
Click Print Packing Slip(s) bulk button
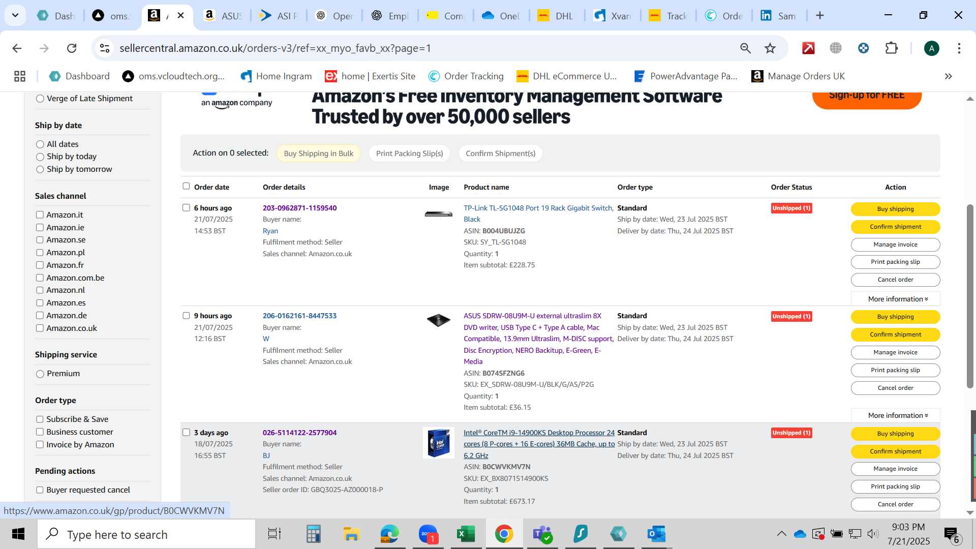tap(410, 154)
